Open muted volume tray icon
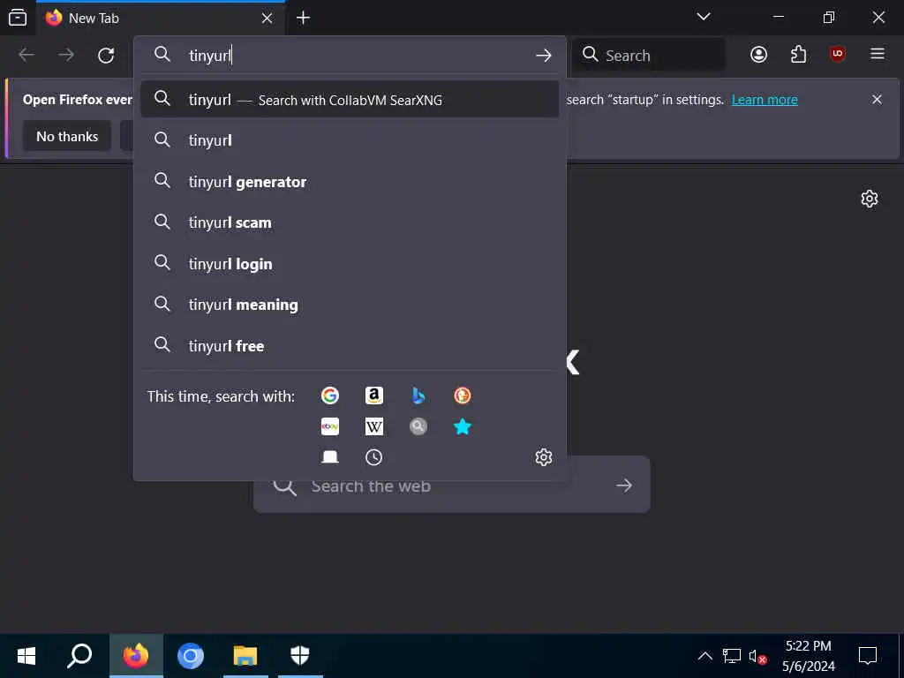 757,656
